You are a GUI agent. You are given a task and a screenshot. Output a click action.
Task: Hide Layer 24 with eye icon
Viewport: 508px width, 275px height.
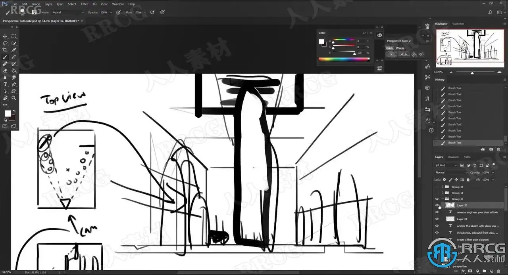437,219
